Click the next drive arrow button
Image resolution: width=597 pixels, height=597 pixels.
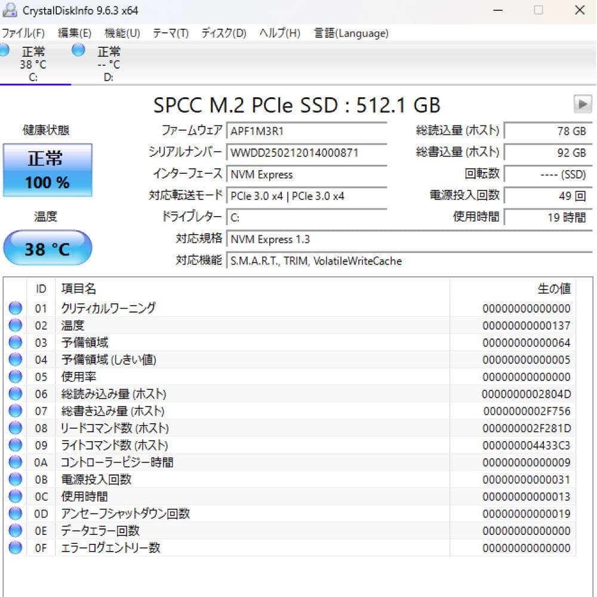[583, 104]
